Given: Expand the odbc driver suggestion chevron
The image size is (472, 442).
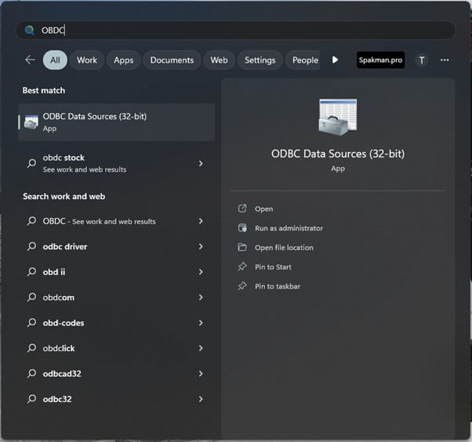Looking at the screenshot, I should 201,247.
